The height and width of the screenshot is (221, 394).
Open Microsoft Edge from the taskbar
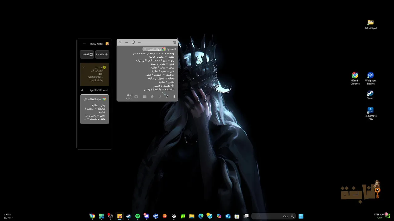click(201, 216)
